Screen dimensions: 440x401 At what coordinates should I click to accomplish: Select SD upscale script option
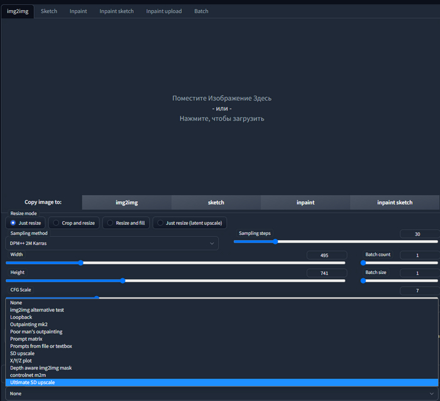click(24, 353)
